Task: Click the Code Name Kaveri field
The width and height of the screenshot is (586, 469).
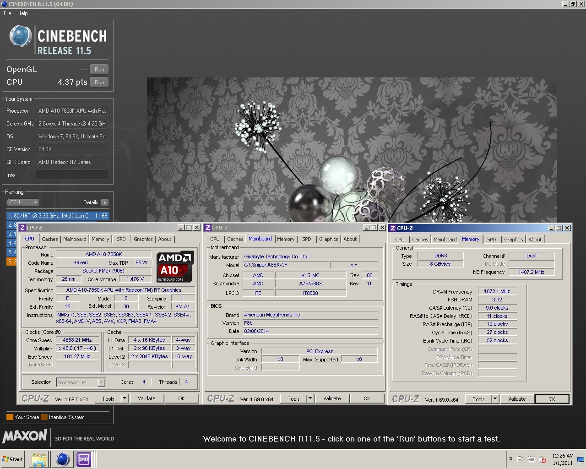Action: click(81, 263)
